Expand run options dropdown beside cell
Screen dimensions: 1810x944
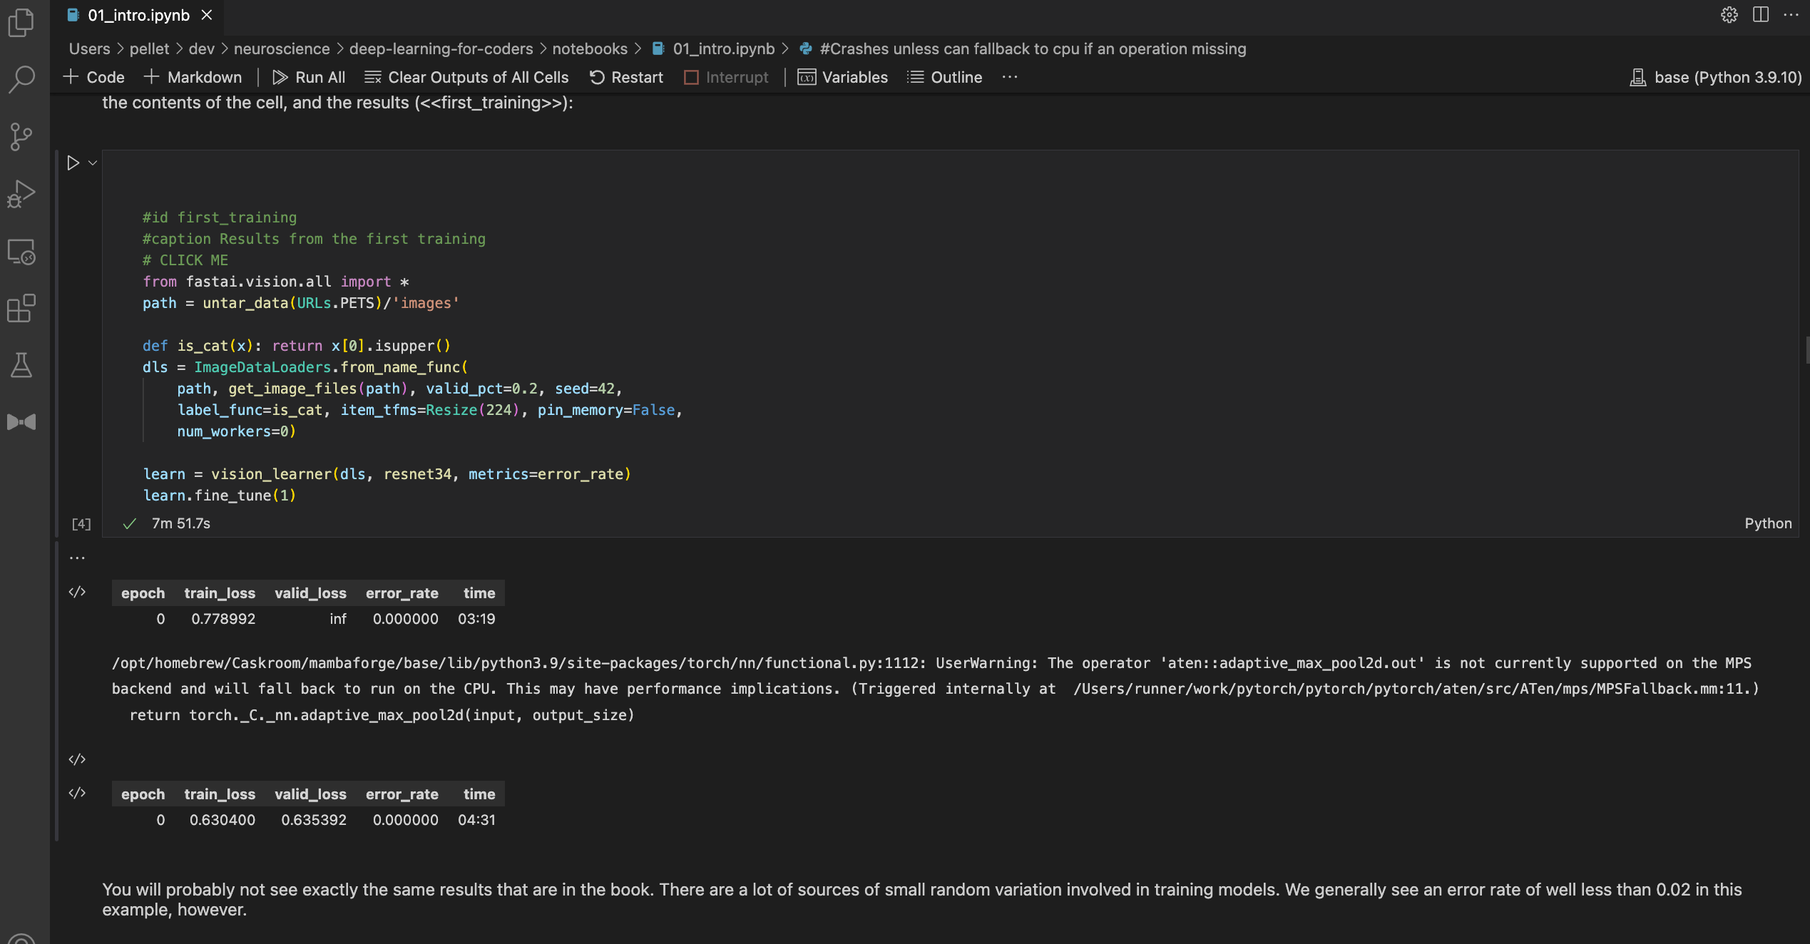(x=93, y=163)
